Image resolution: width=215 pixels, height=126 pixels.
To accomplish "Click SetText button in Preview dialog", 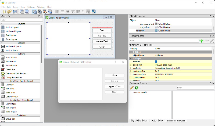I will tap(115, 81).
